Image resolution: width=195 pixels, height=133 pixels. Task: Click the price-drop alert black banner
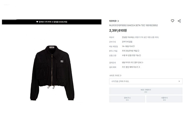[52, 22]
